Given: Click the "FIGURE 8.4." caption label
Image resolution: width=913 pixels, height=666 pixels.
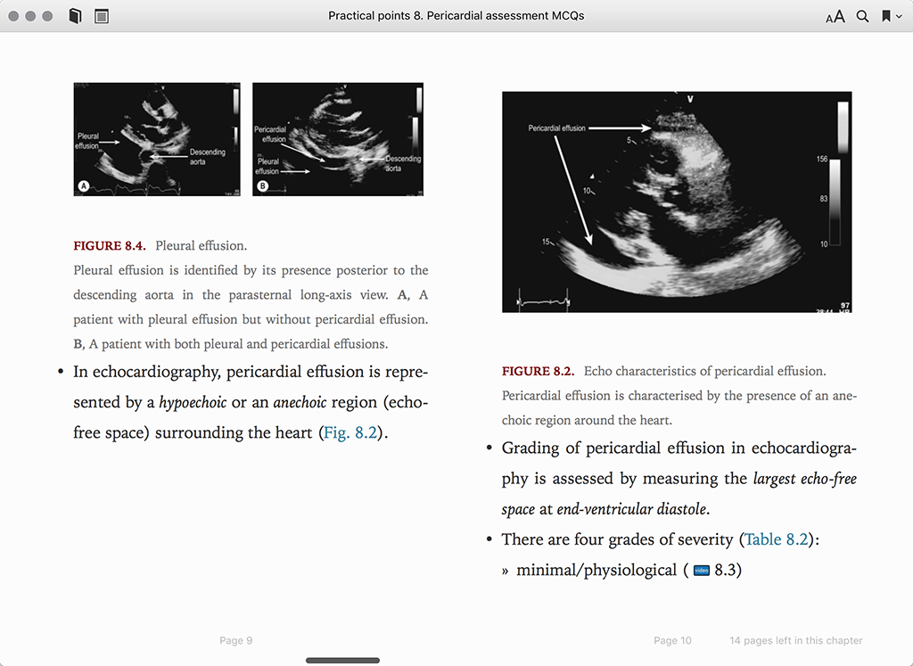Looking at the screenshot, I should tap(110, 246).
